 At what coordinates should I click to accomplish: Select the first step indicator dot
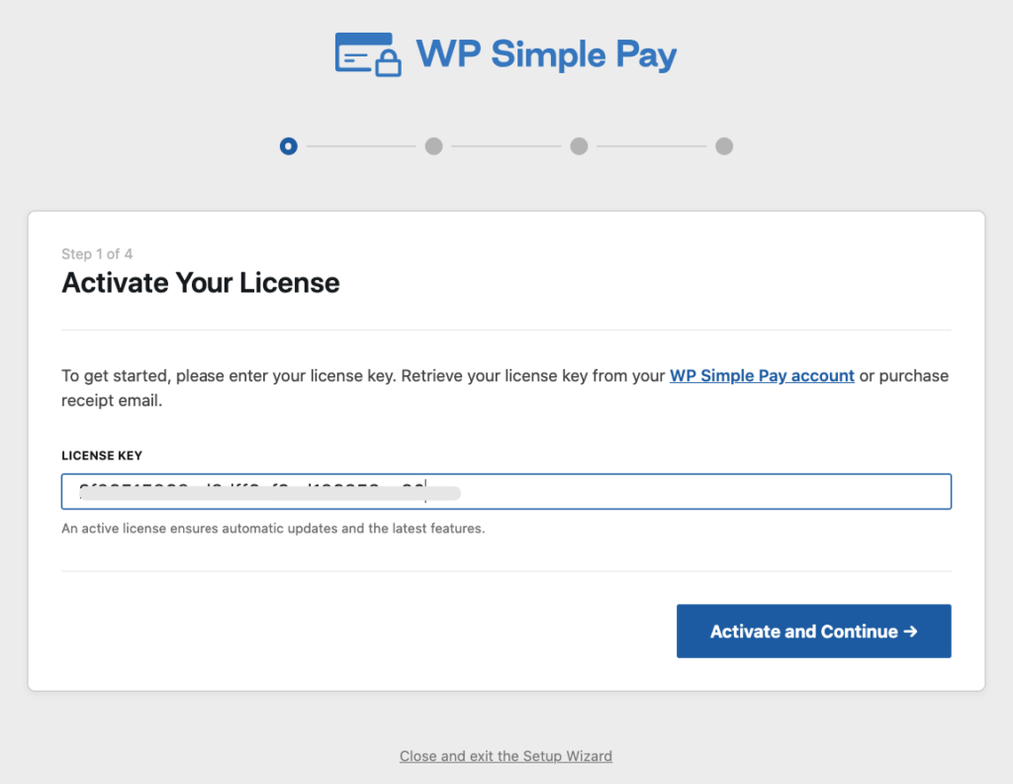(x=288, y=147)
